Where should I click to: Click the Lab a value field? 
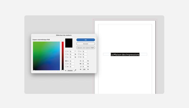click(x=85, y=54)
